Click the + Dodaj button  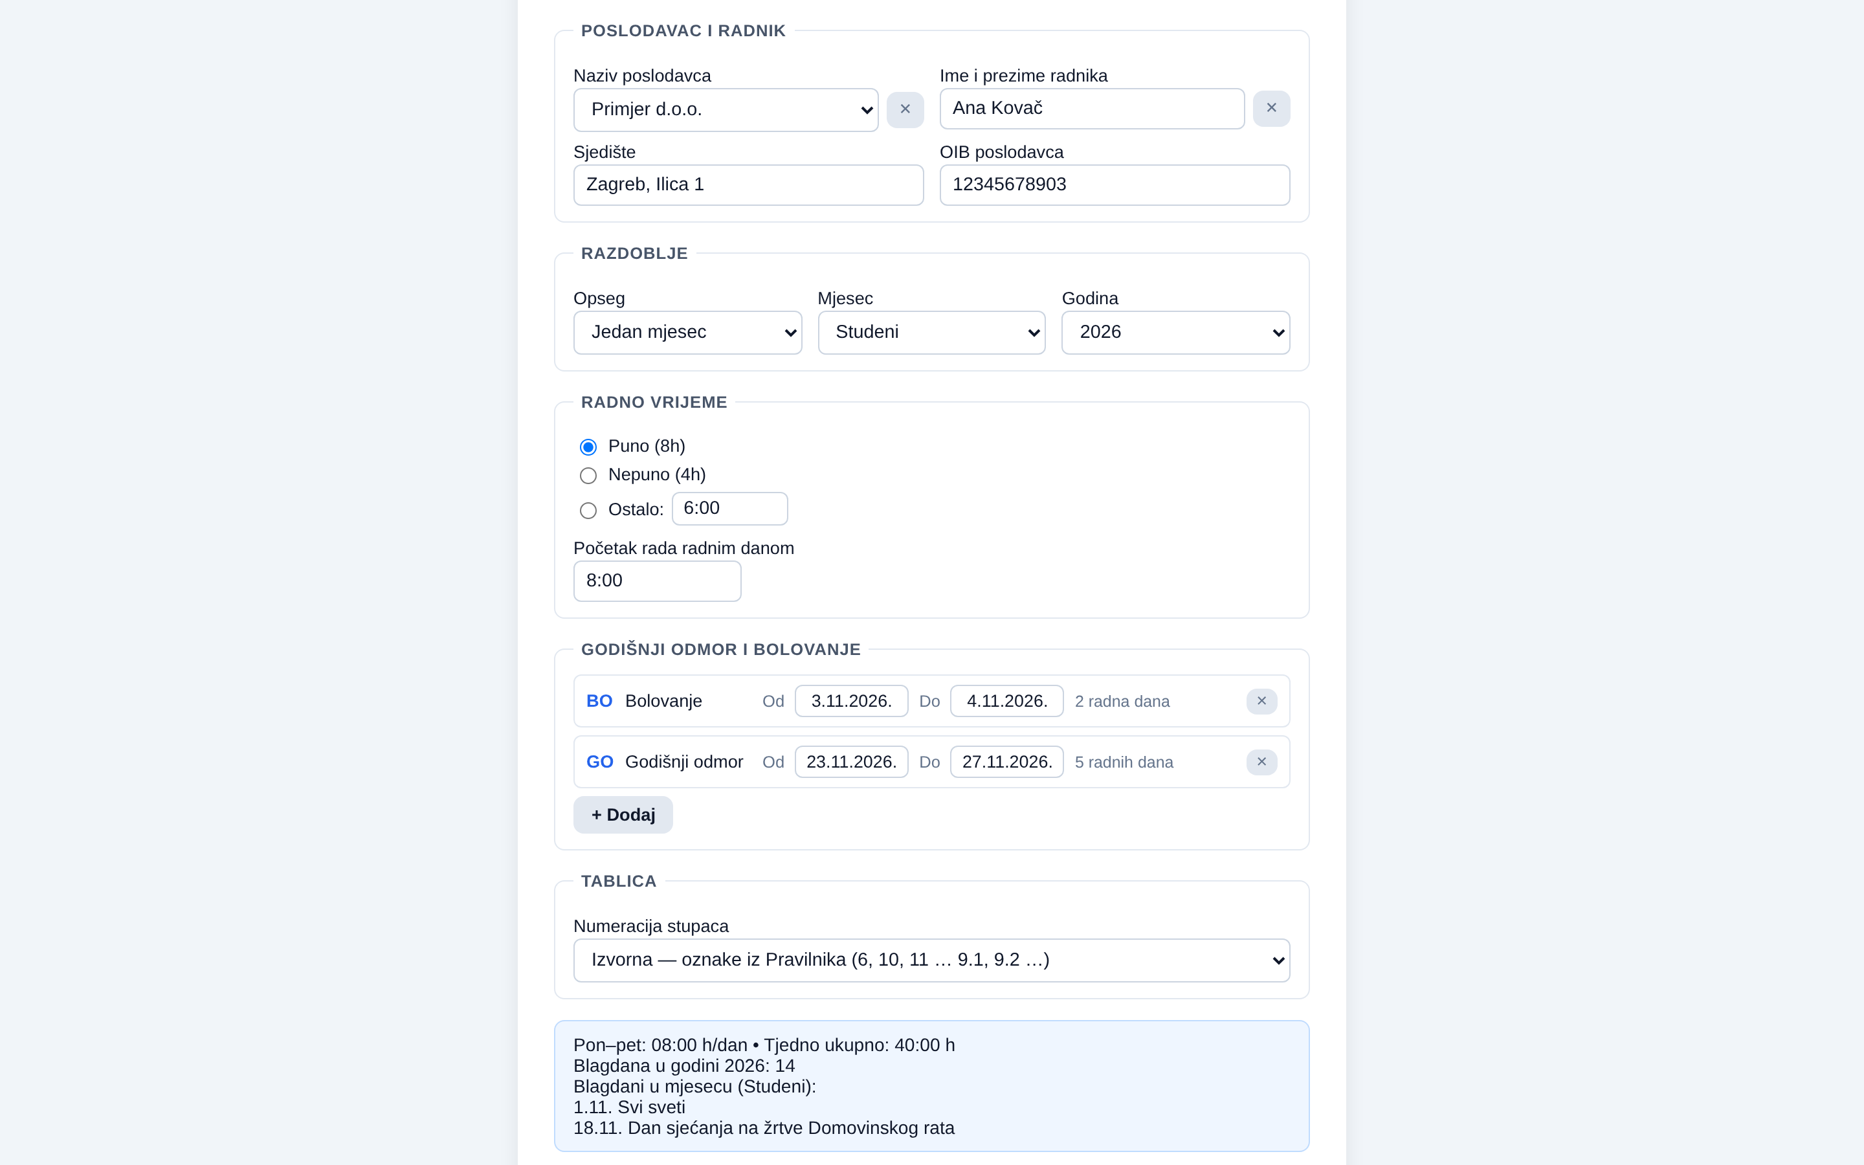tap(623, 814)
